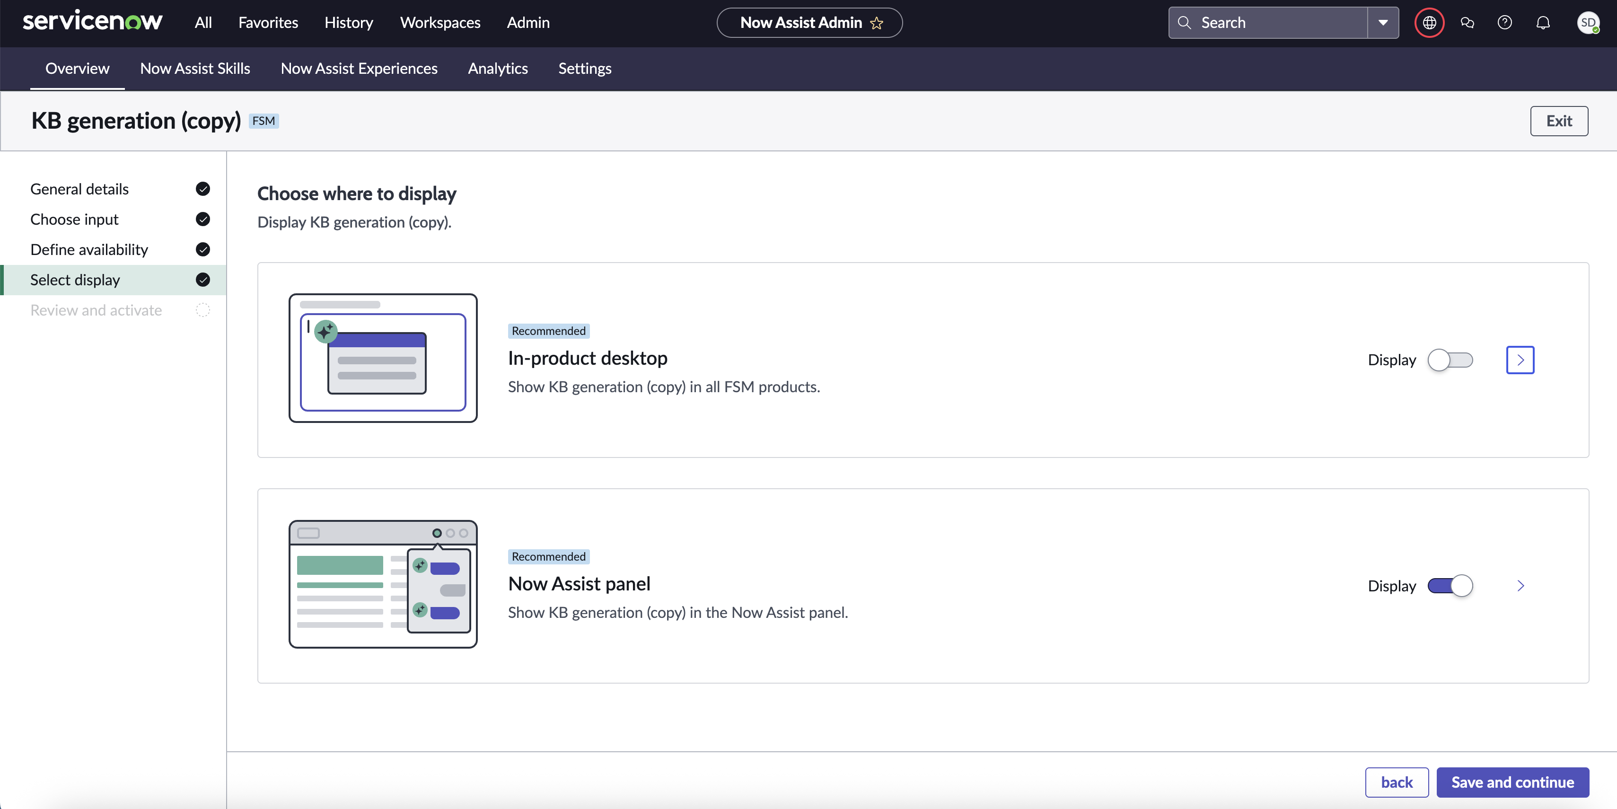Open the sidebar discussions chat icon
The height and width of the screenshot is (809, 1617).
pyautogui.click(x=1467, y=23)
